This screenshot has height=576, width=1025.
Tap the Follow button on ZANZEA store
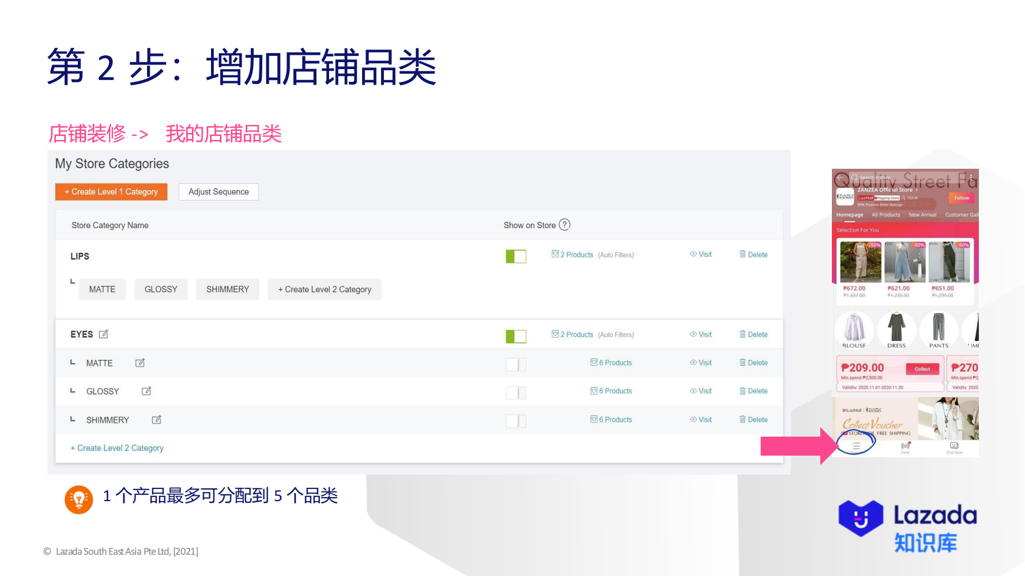click(x=962, y=198)
